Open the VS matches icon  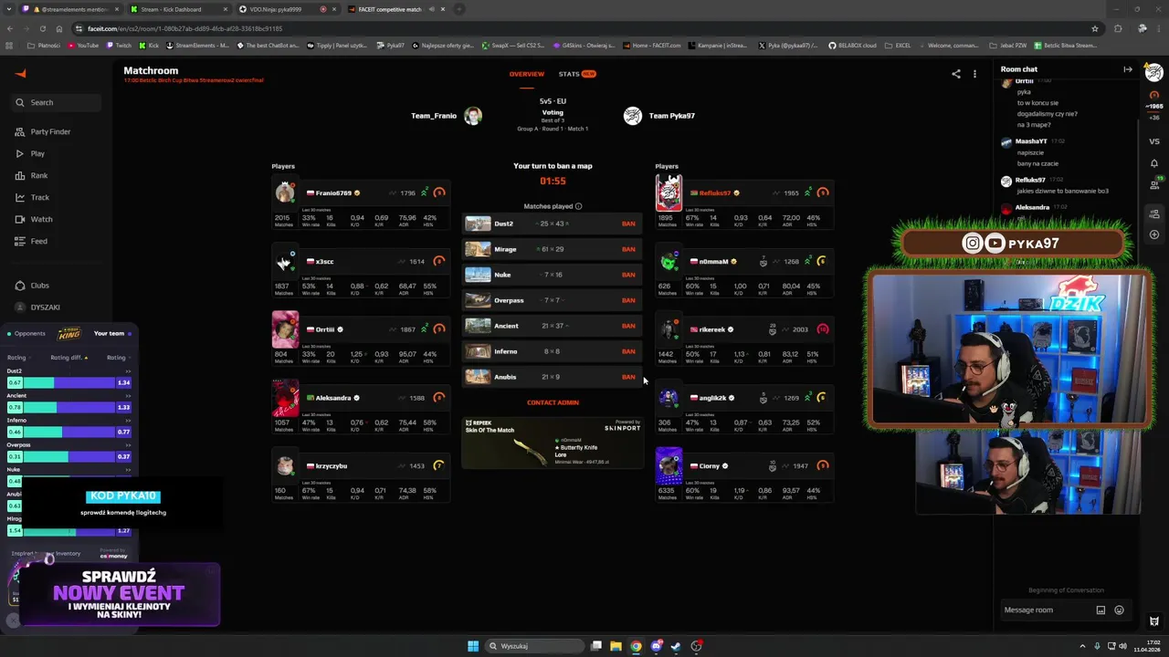(x=1154, y=141)
